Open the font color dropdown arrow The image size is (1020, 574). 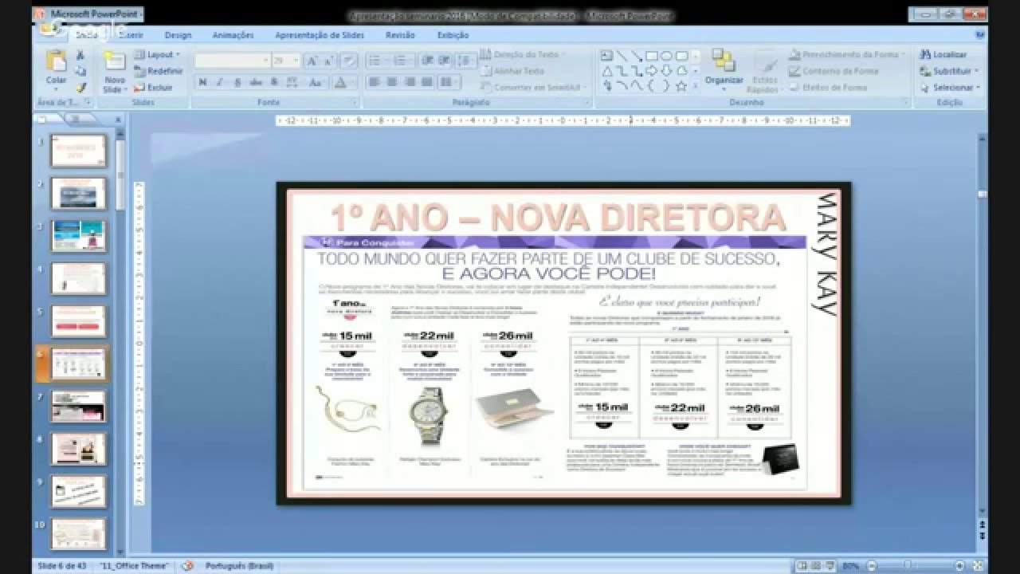(x=353, y=83)
